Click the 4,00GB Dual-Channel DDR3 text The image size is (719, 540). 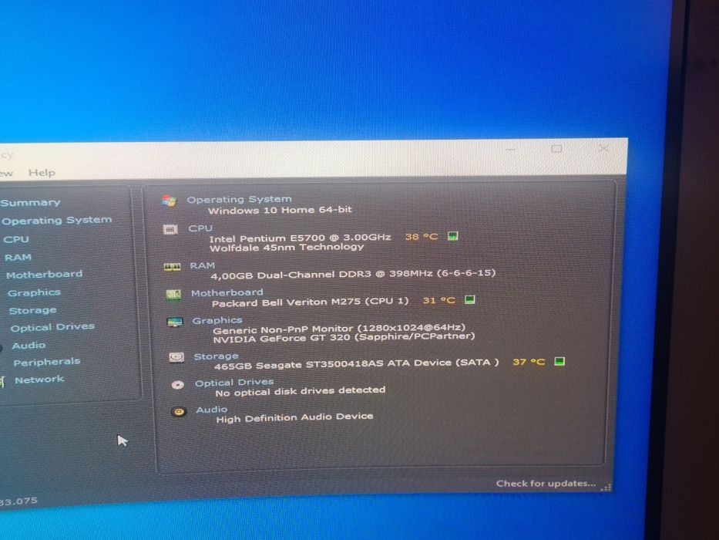point(353,274)
